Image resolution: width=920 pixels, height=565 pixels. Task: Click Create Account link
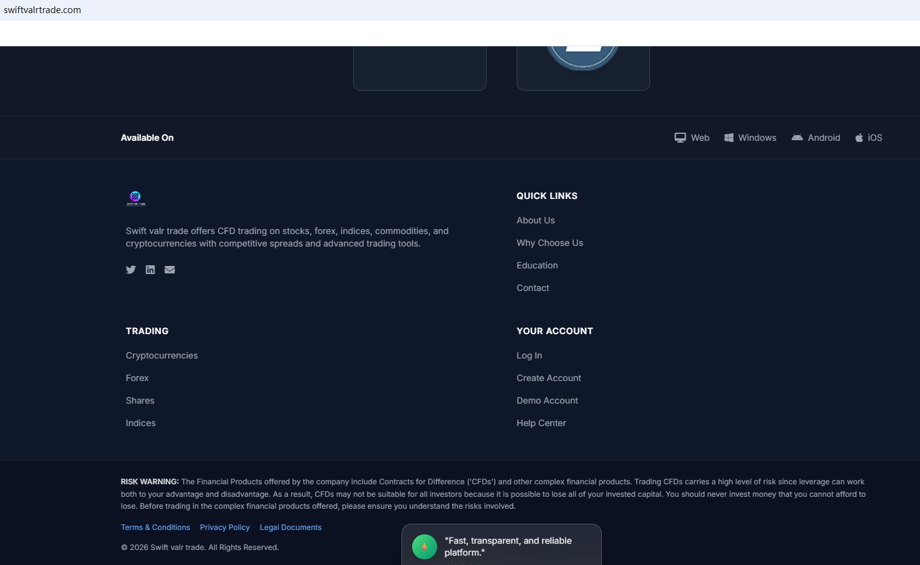(x=549, y=378)
